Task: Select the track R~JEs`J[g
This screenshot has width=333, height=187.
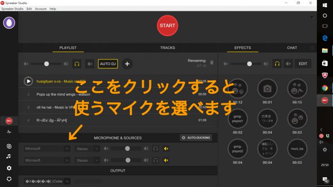Action: (52, 120)
